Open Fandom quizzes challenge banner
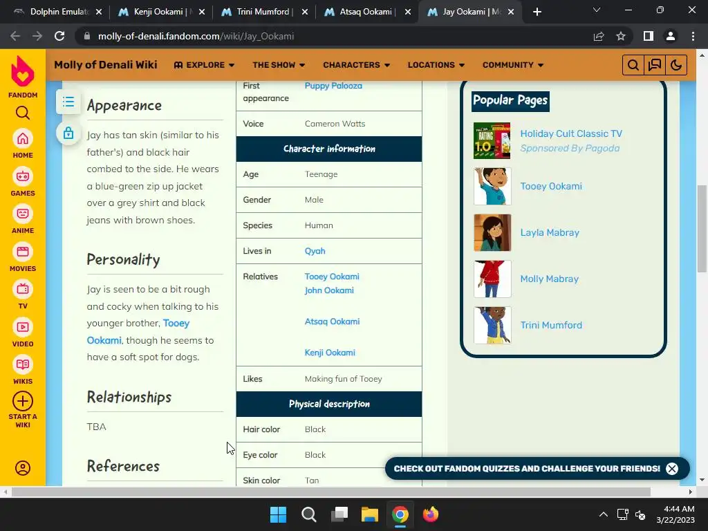Screen dimensions: 708x531 (x=526, y=469)
